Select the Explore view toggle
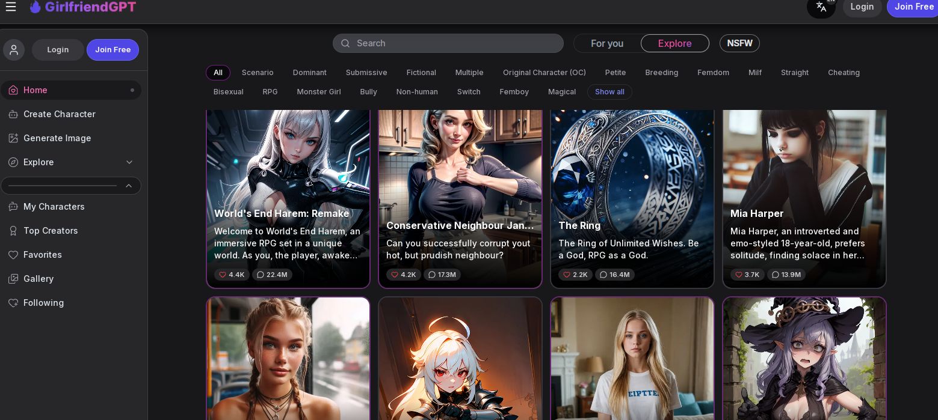The width and height of the screenshot is (938, 420). coord(674,43)
